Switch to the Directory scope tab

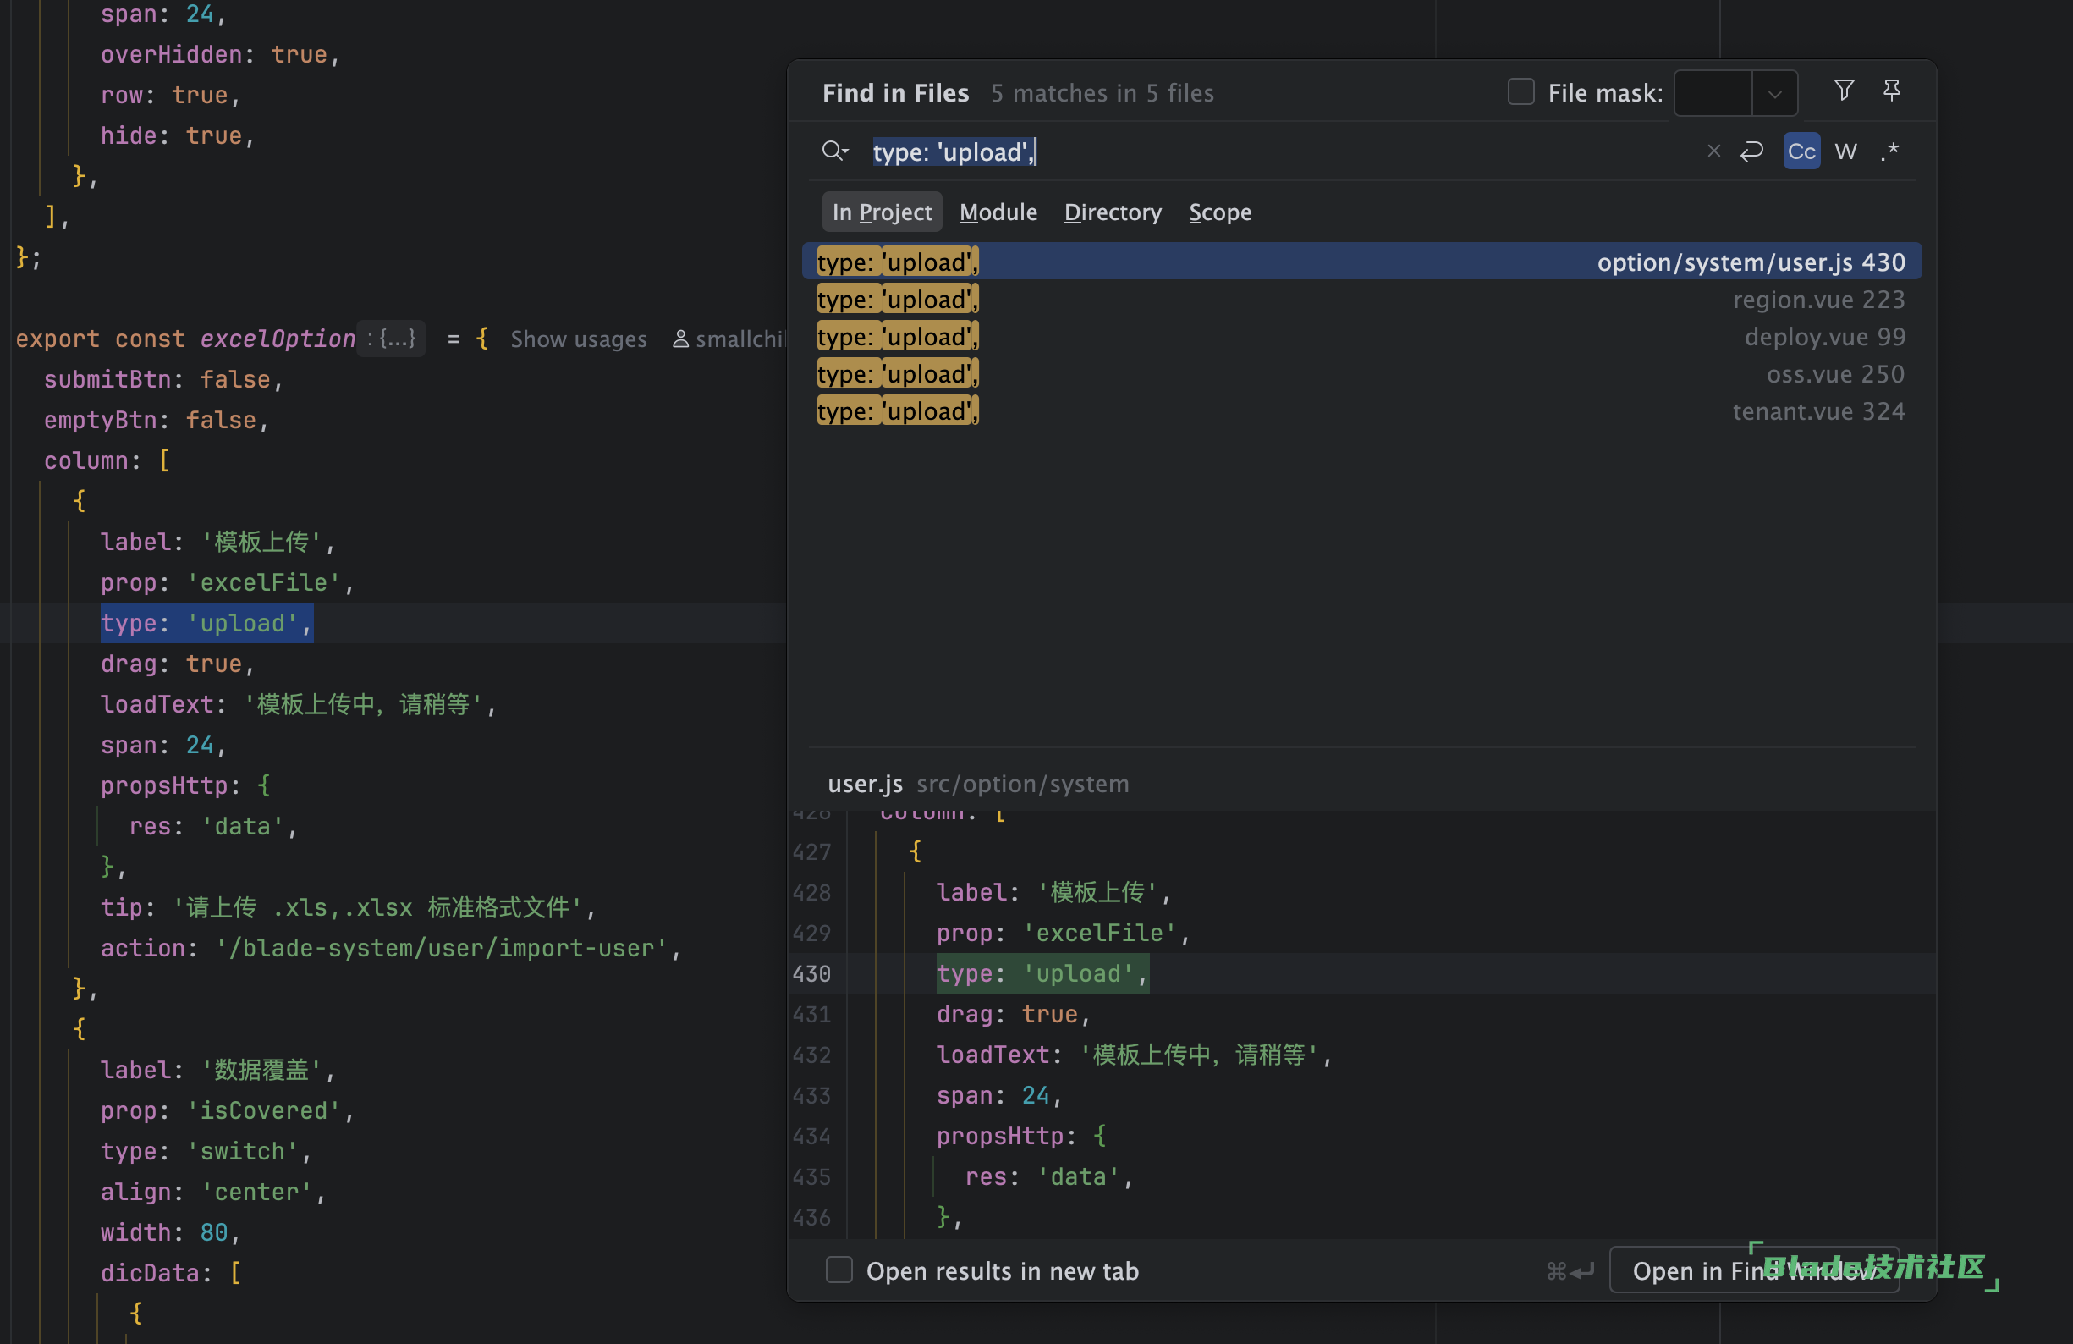point(1113,212)
